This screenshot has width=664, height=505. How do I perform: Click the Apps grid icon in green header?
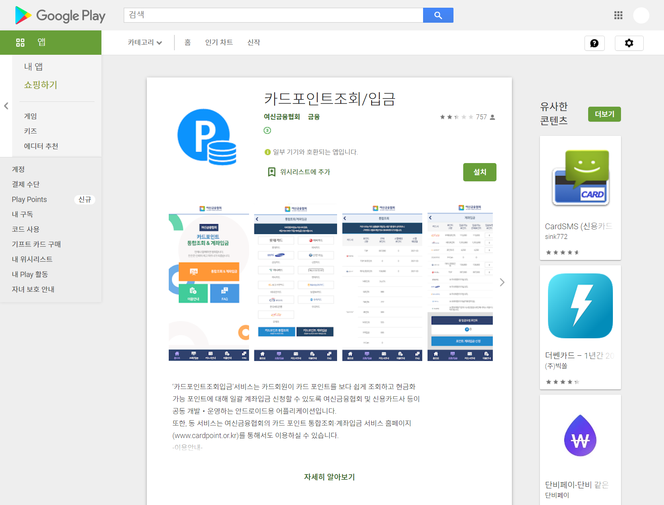(20, 43)
